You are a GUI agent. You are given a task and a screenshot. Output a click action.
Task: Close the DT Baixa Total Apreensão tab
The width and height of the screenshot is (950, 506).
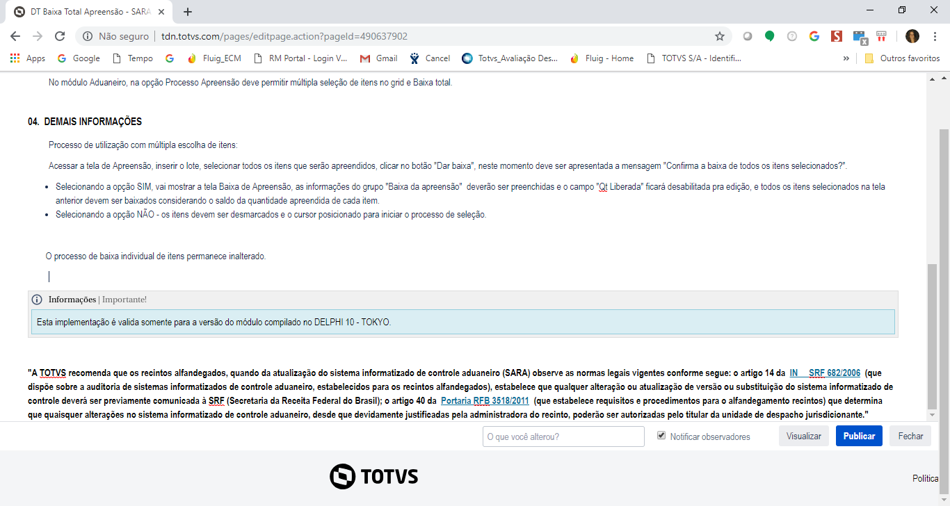coord(163,12)
